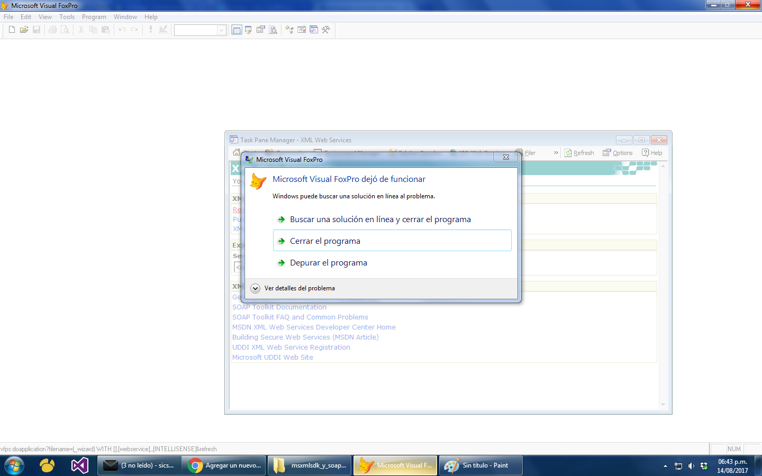Viewport: 762px width, 476px height.
Task: Expand the Task Pane toolbar overflow chevron
Action: [x=556, y=153]
